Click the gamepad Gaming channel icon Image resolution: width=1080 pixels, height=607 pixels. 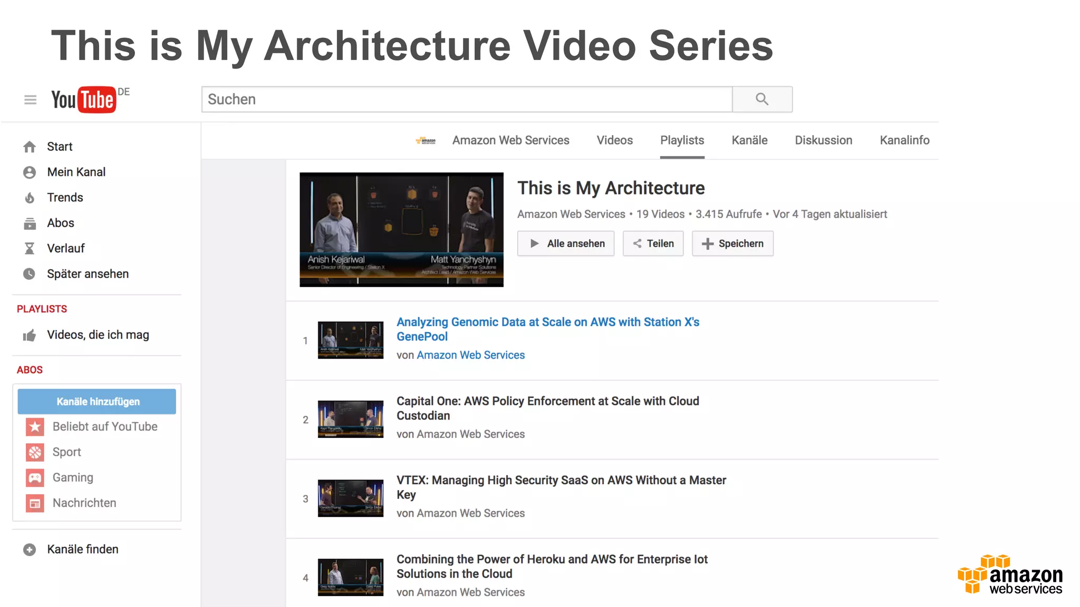pos(35,477)
